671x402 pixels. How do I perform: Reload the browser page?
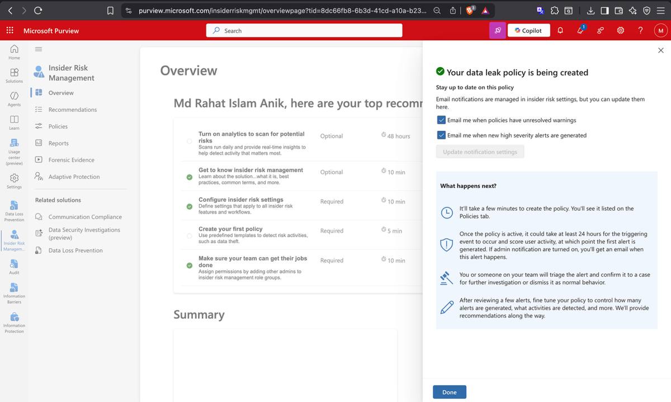click(38, 10)
